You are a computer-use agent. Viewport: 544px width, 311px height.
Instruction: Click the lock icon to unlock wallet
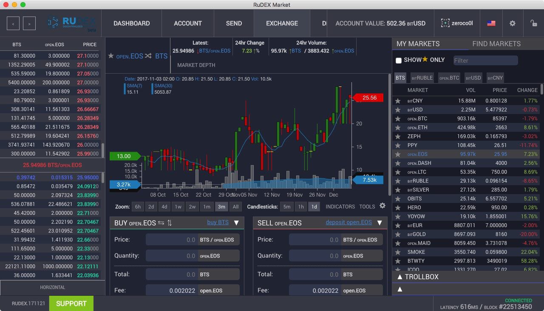[x=533, y=23]
